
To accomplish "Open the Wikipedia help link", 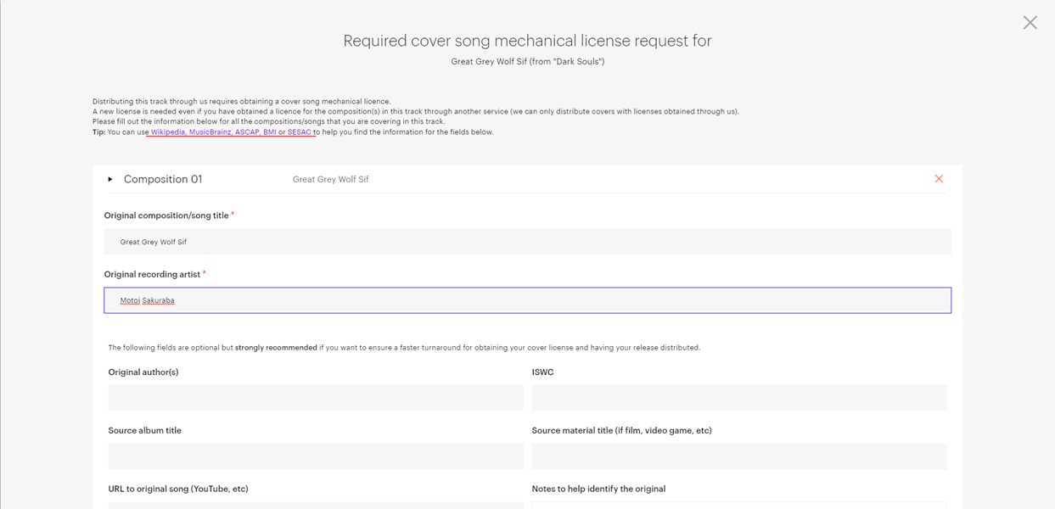I will tap(170, 131).
